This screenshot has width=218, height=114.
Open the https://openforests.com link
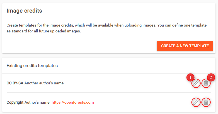[73, 103]
